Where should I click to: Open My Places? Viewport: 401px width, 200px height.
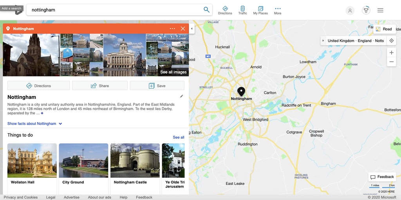click(x=260, y=10)
